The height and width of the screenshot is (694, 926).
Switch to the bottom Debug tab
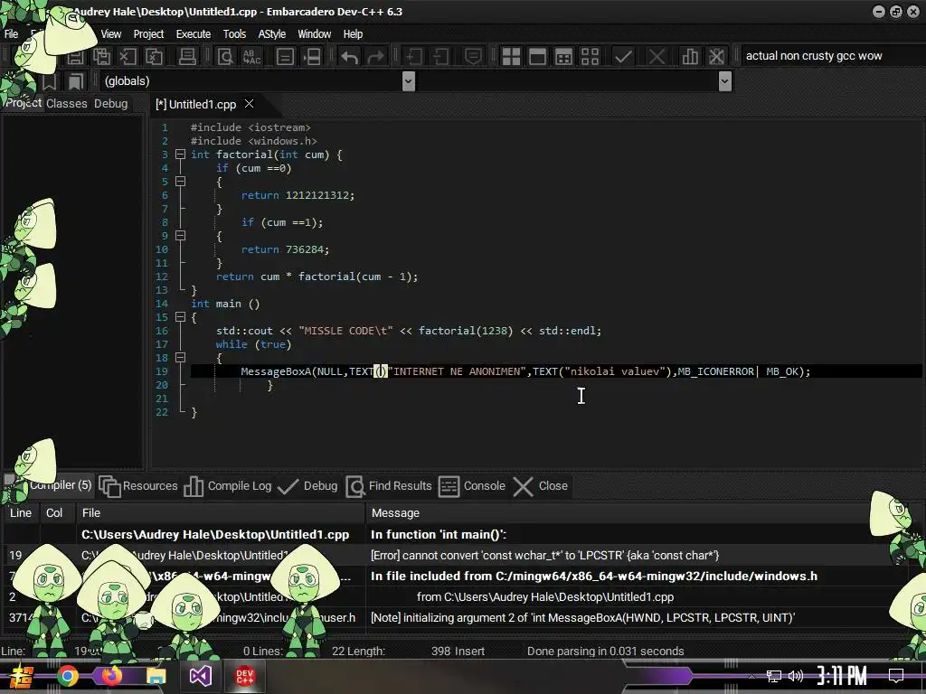point(307,486)
